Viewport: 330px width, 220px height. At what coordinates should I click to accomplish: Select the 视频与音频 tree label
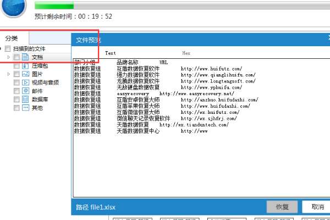pyautogui.click(x=45, y=82)
